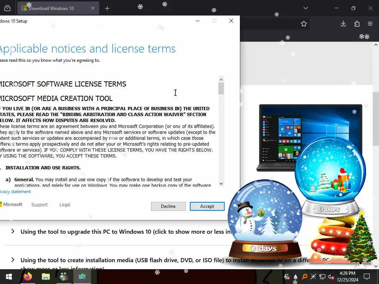379x284 pixels.
Task: Click the browser page scroll up arrow
Action: [376, 45]
